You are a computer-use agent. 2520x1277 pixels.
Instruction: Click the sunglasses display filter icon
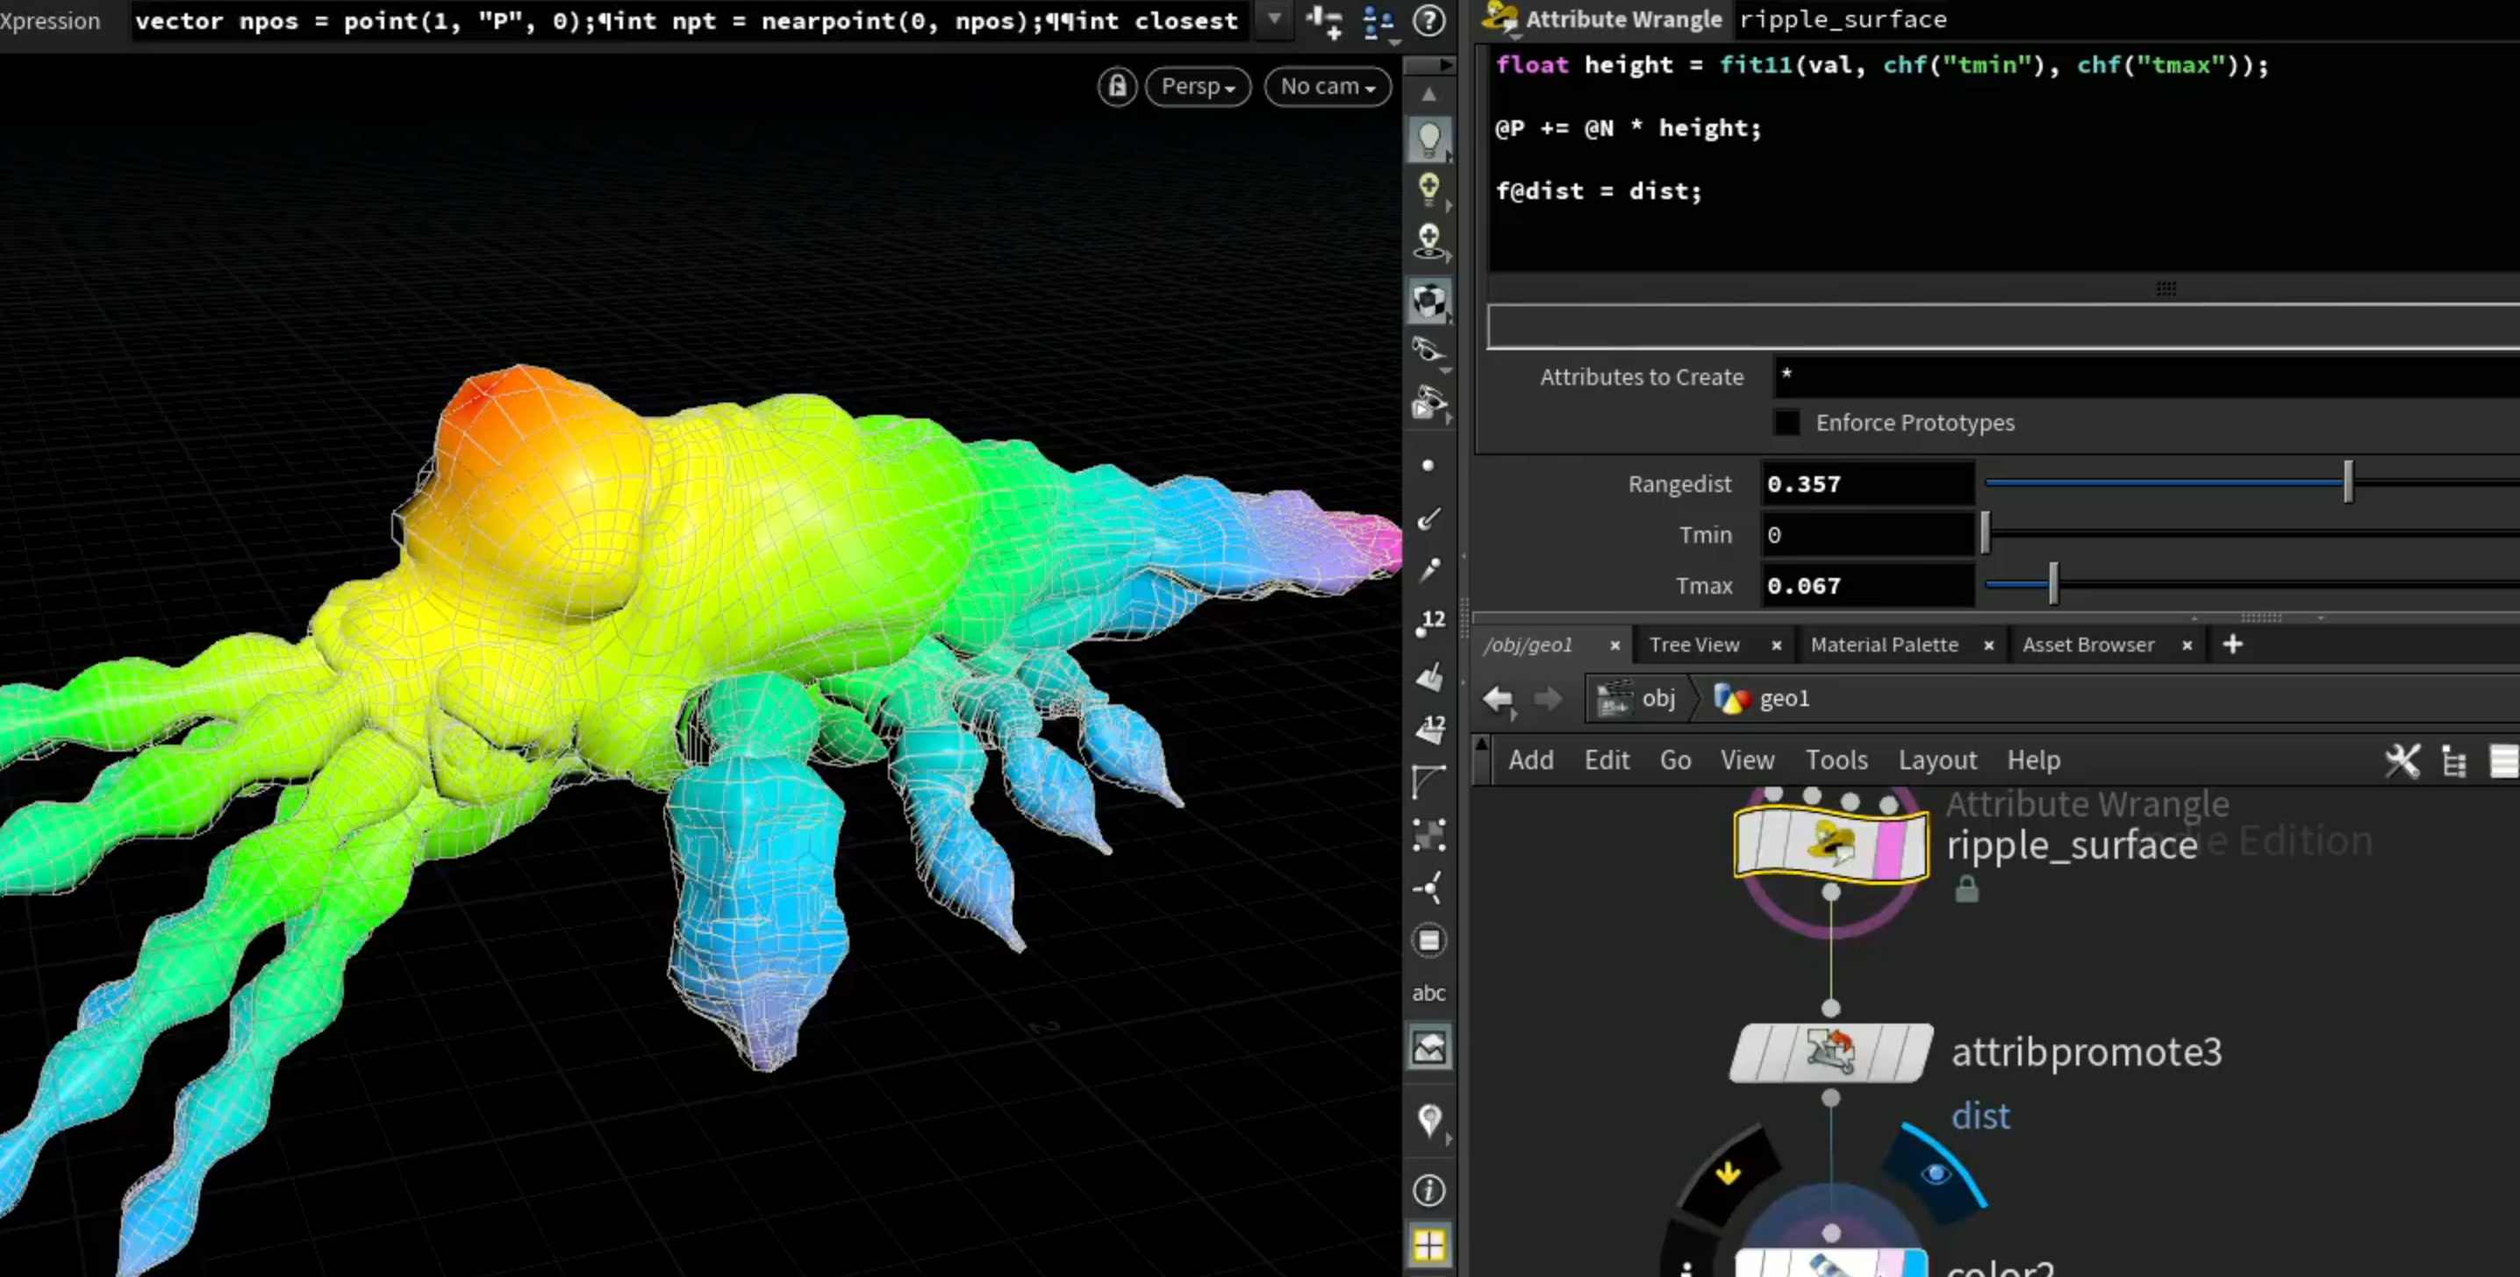click(1429, 350)
